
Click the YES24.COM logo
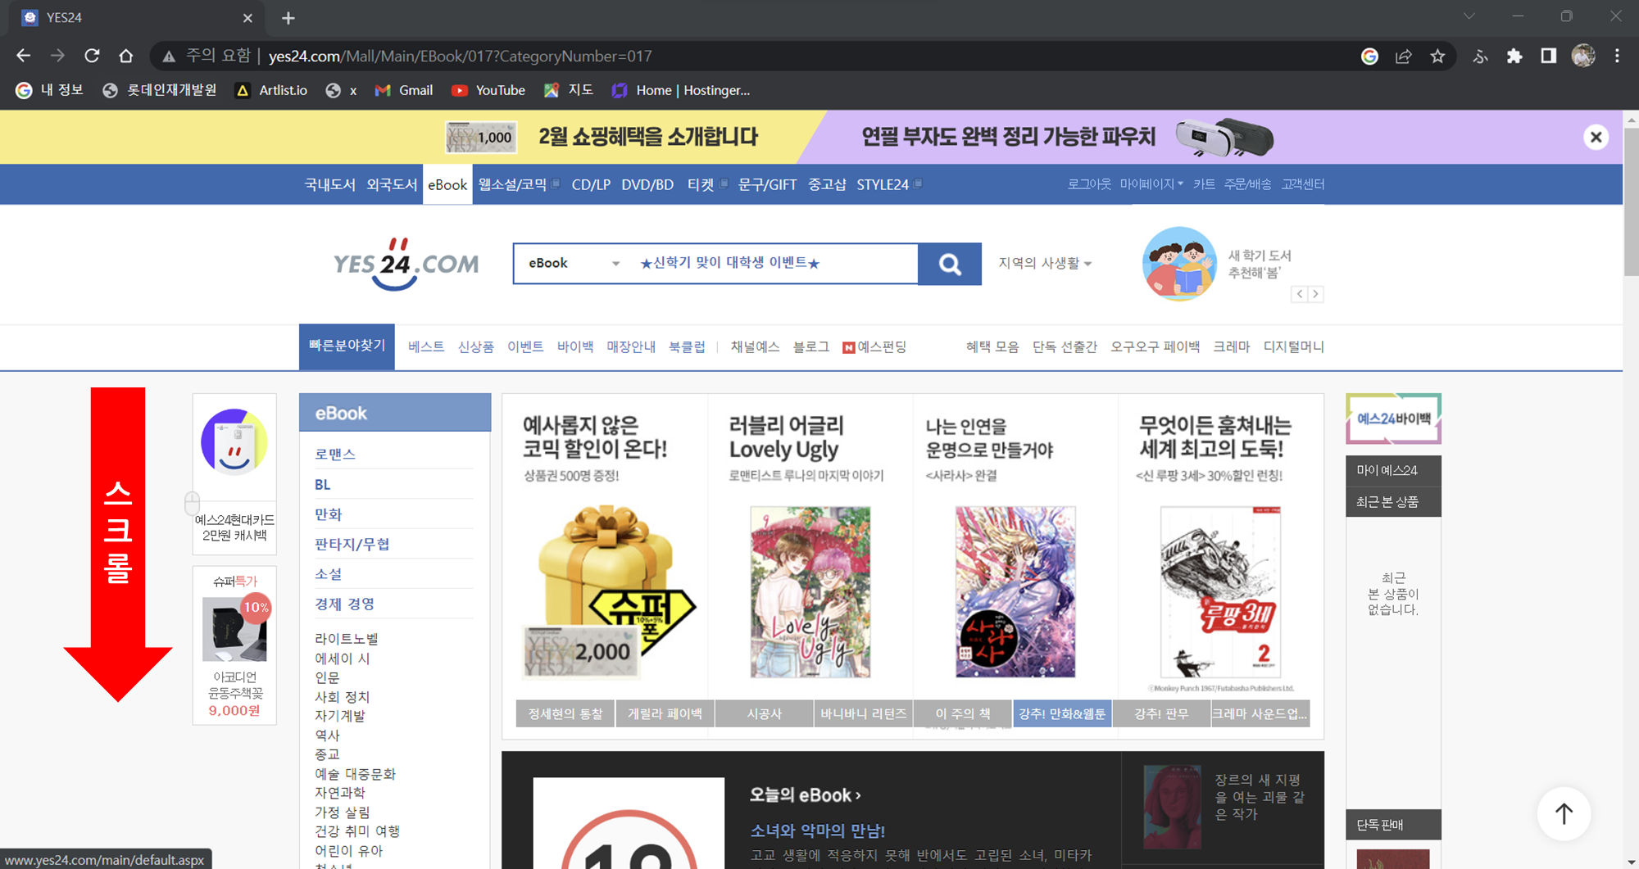point(406,264)
